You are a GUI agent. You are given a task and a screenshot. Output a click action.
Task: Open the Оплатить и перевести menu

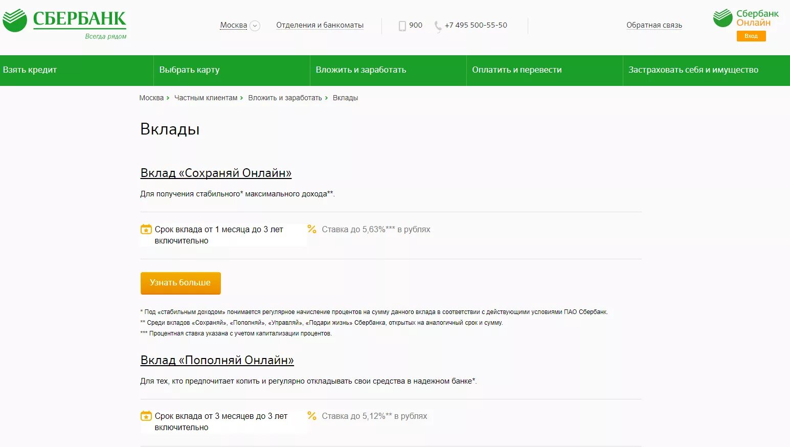pos(545,70)
